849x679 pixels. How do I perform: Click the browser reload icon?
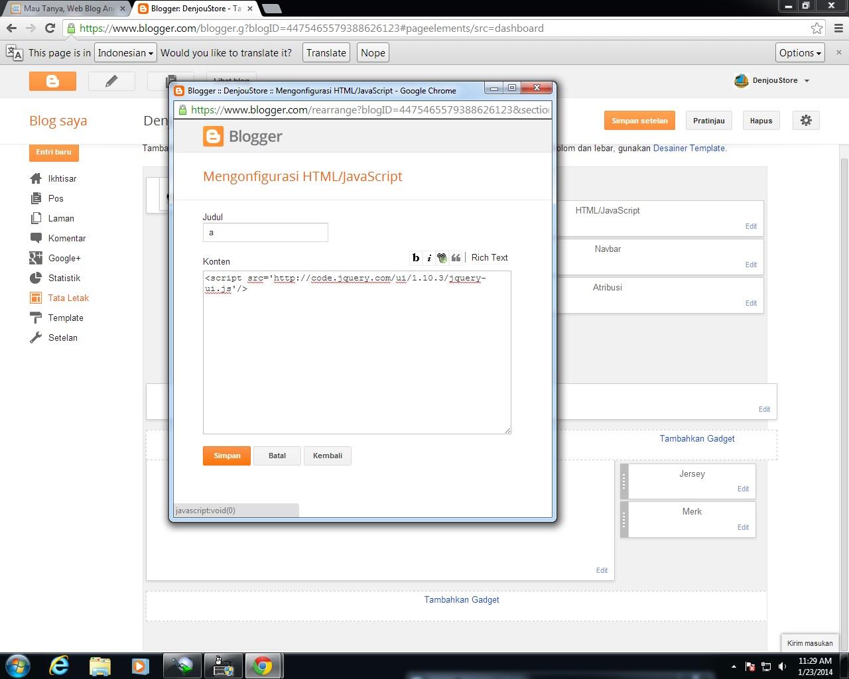50,28
